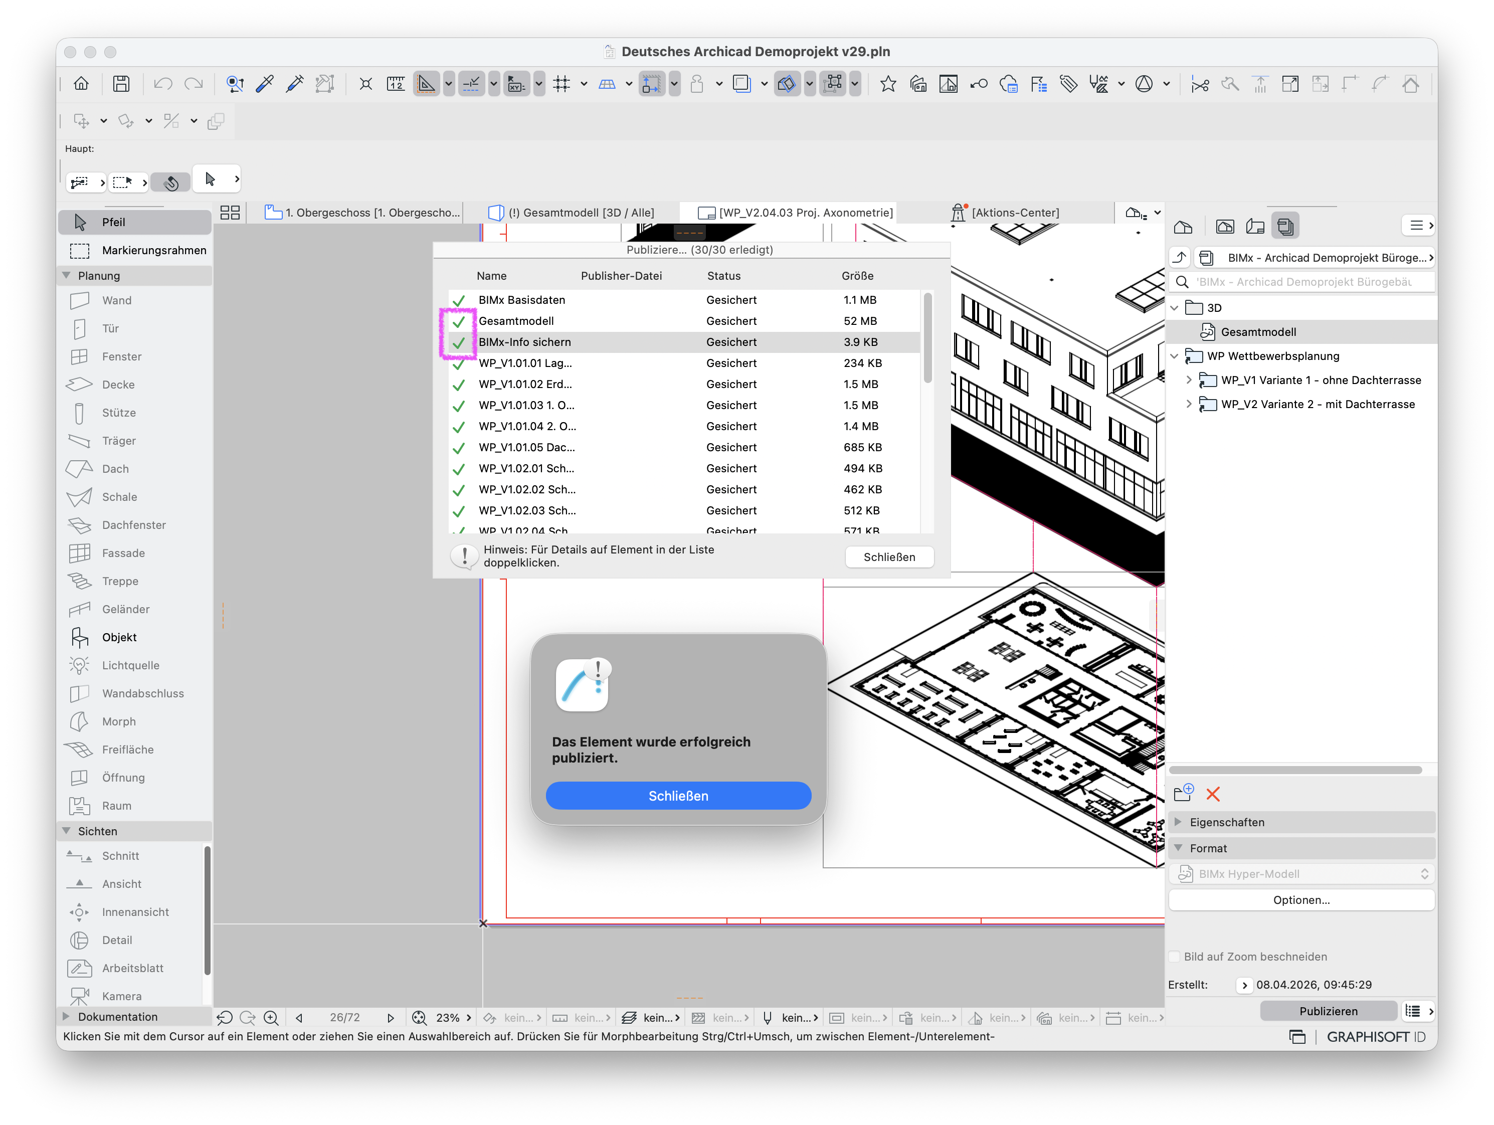The height and width of the screenshot is (1125, 1494).
Task: Select the Decke tool
Action: pyautogui.click(x=135, y=384)
